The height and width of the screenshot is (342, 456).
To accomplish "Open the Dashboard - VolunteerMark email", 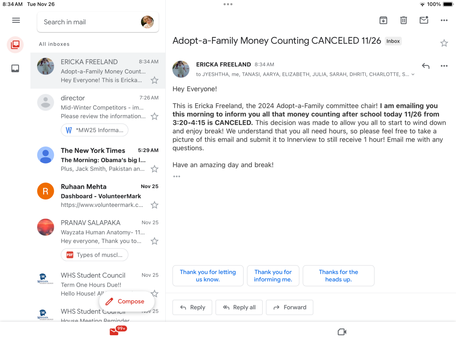I will tap(98, 196).
